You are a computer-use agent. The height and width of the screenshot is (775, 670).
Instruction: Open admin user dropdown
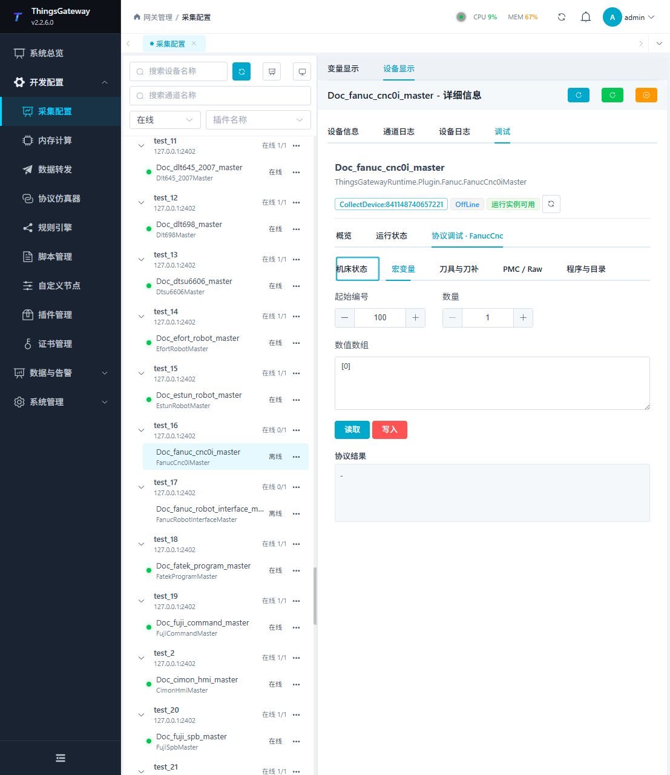[629, 17]
